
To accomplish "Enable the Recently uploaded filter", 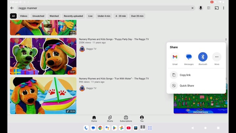I will click(x=73, y=16).
